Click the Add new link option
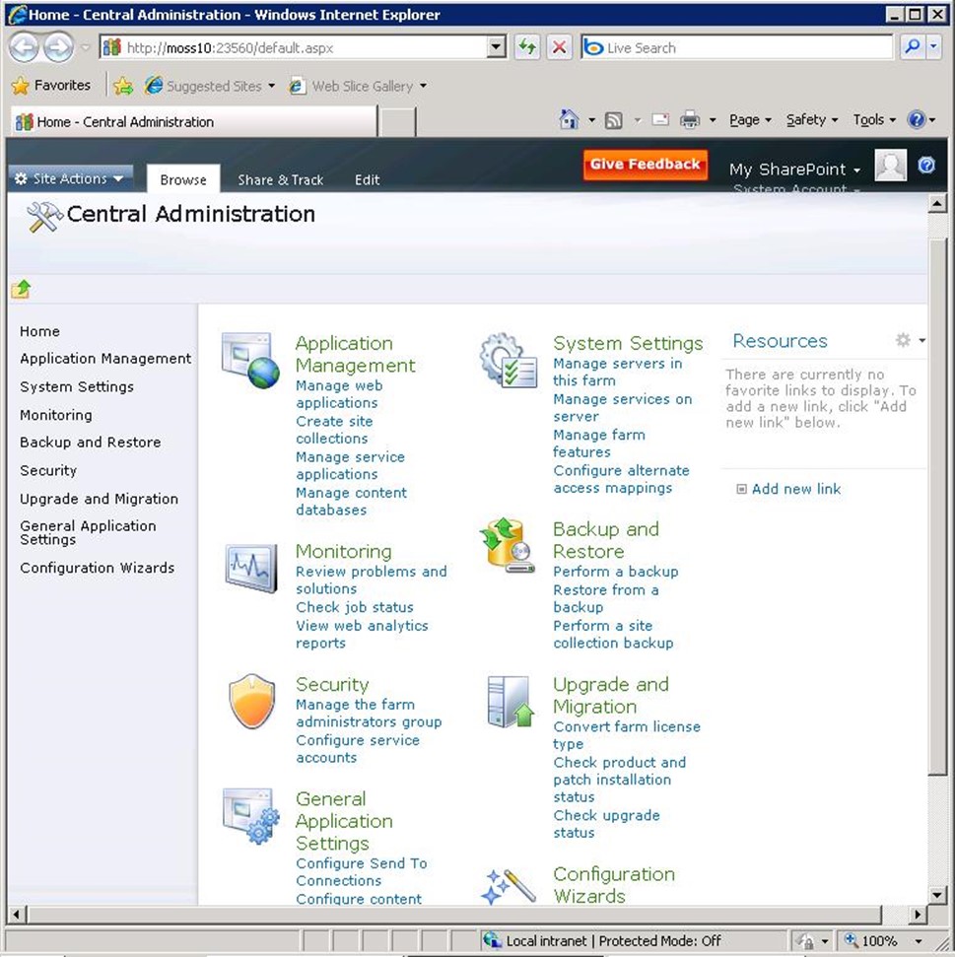 (795, 489)
